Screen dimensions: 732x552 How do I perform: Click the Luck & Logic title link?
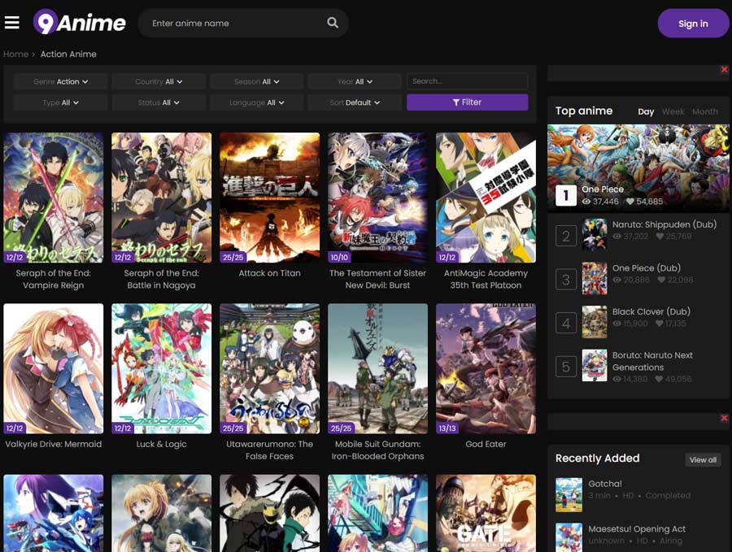pyautogui.click(x=162, y=444)
